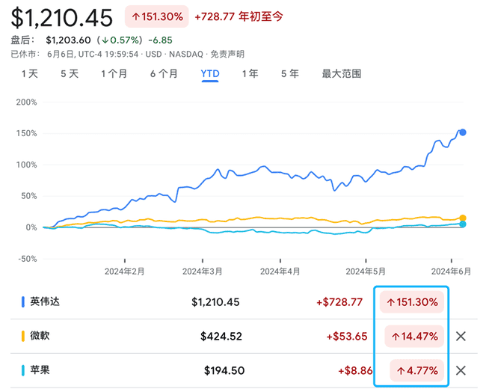486x389 pixels.
Task: Open the 微軟 stock row
Action: (41, 336)
